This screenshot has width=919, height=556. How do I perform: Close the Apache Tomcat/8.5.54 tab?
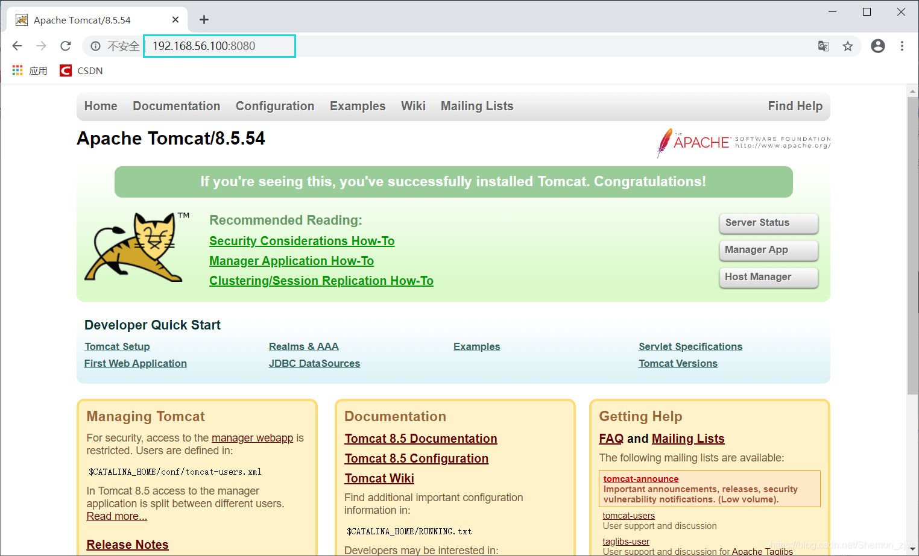click(x=175, y=20)
